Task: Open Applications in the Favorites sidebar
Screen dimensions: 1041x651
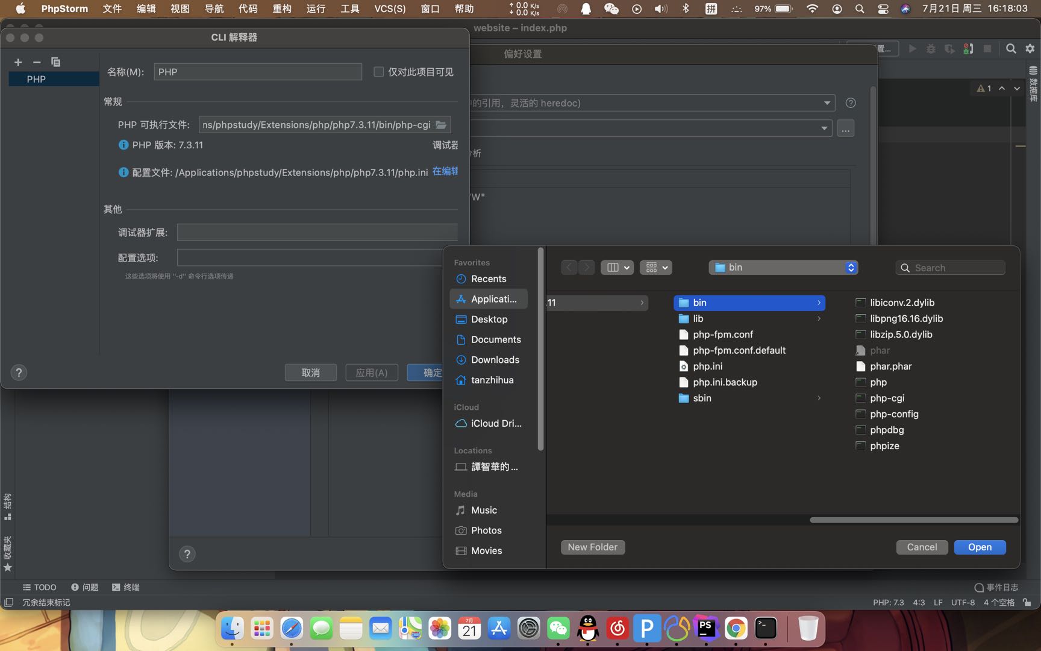Action: coord(489,299)
